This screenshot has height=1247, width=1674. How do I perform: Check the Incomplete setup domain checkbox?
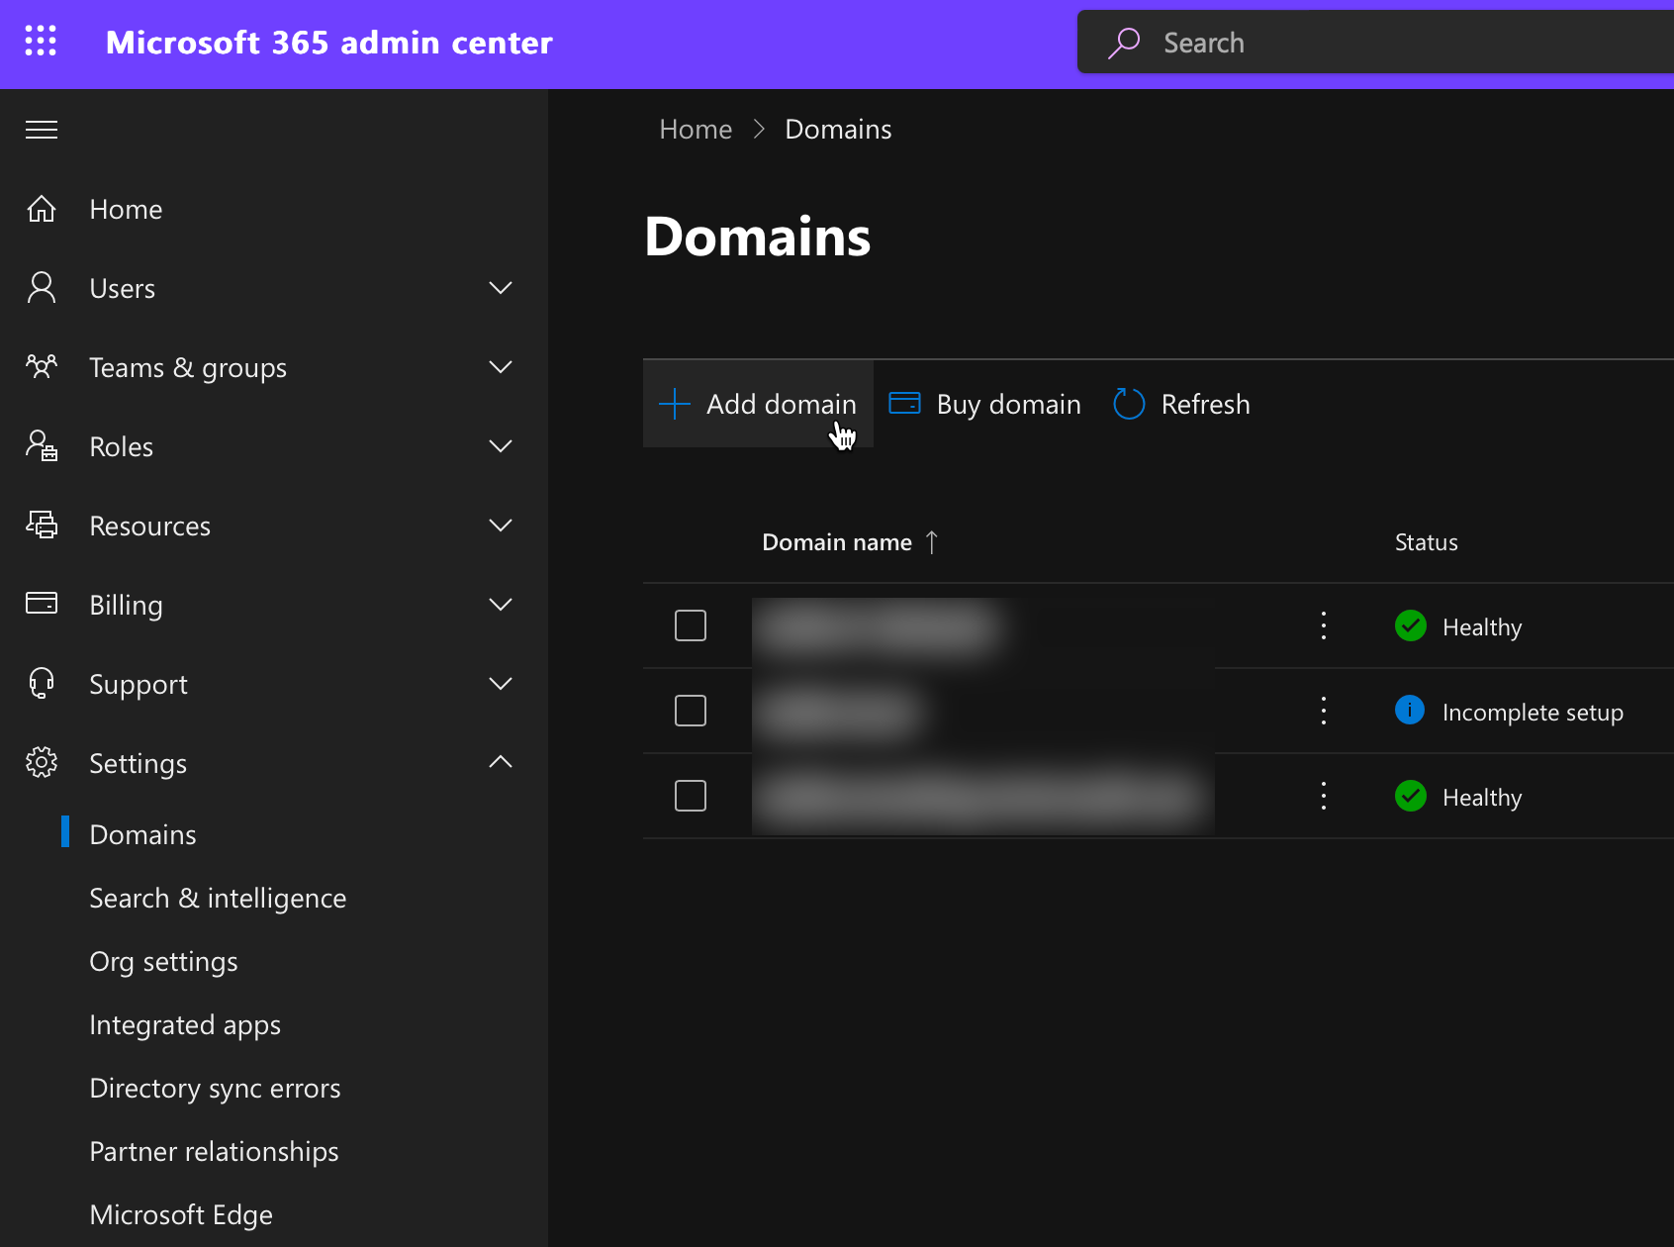691,711
